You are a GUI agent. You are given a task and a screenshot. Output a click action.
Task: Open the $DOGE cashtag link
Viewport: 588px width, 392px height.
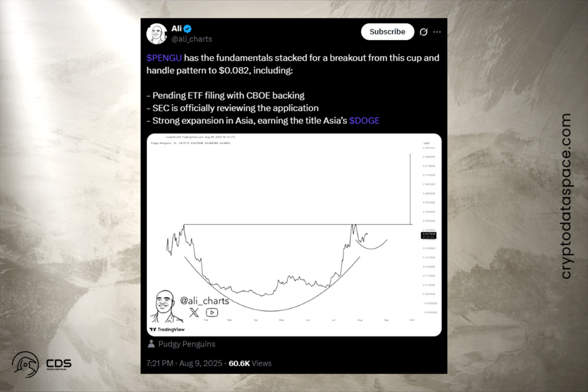pos(364,121)
